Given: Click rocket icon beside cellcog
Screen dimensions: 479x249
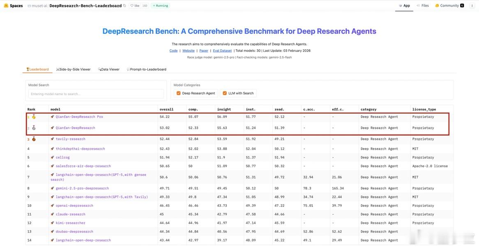Looking at the screenshot, I should [x=53, y=158].
